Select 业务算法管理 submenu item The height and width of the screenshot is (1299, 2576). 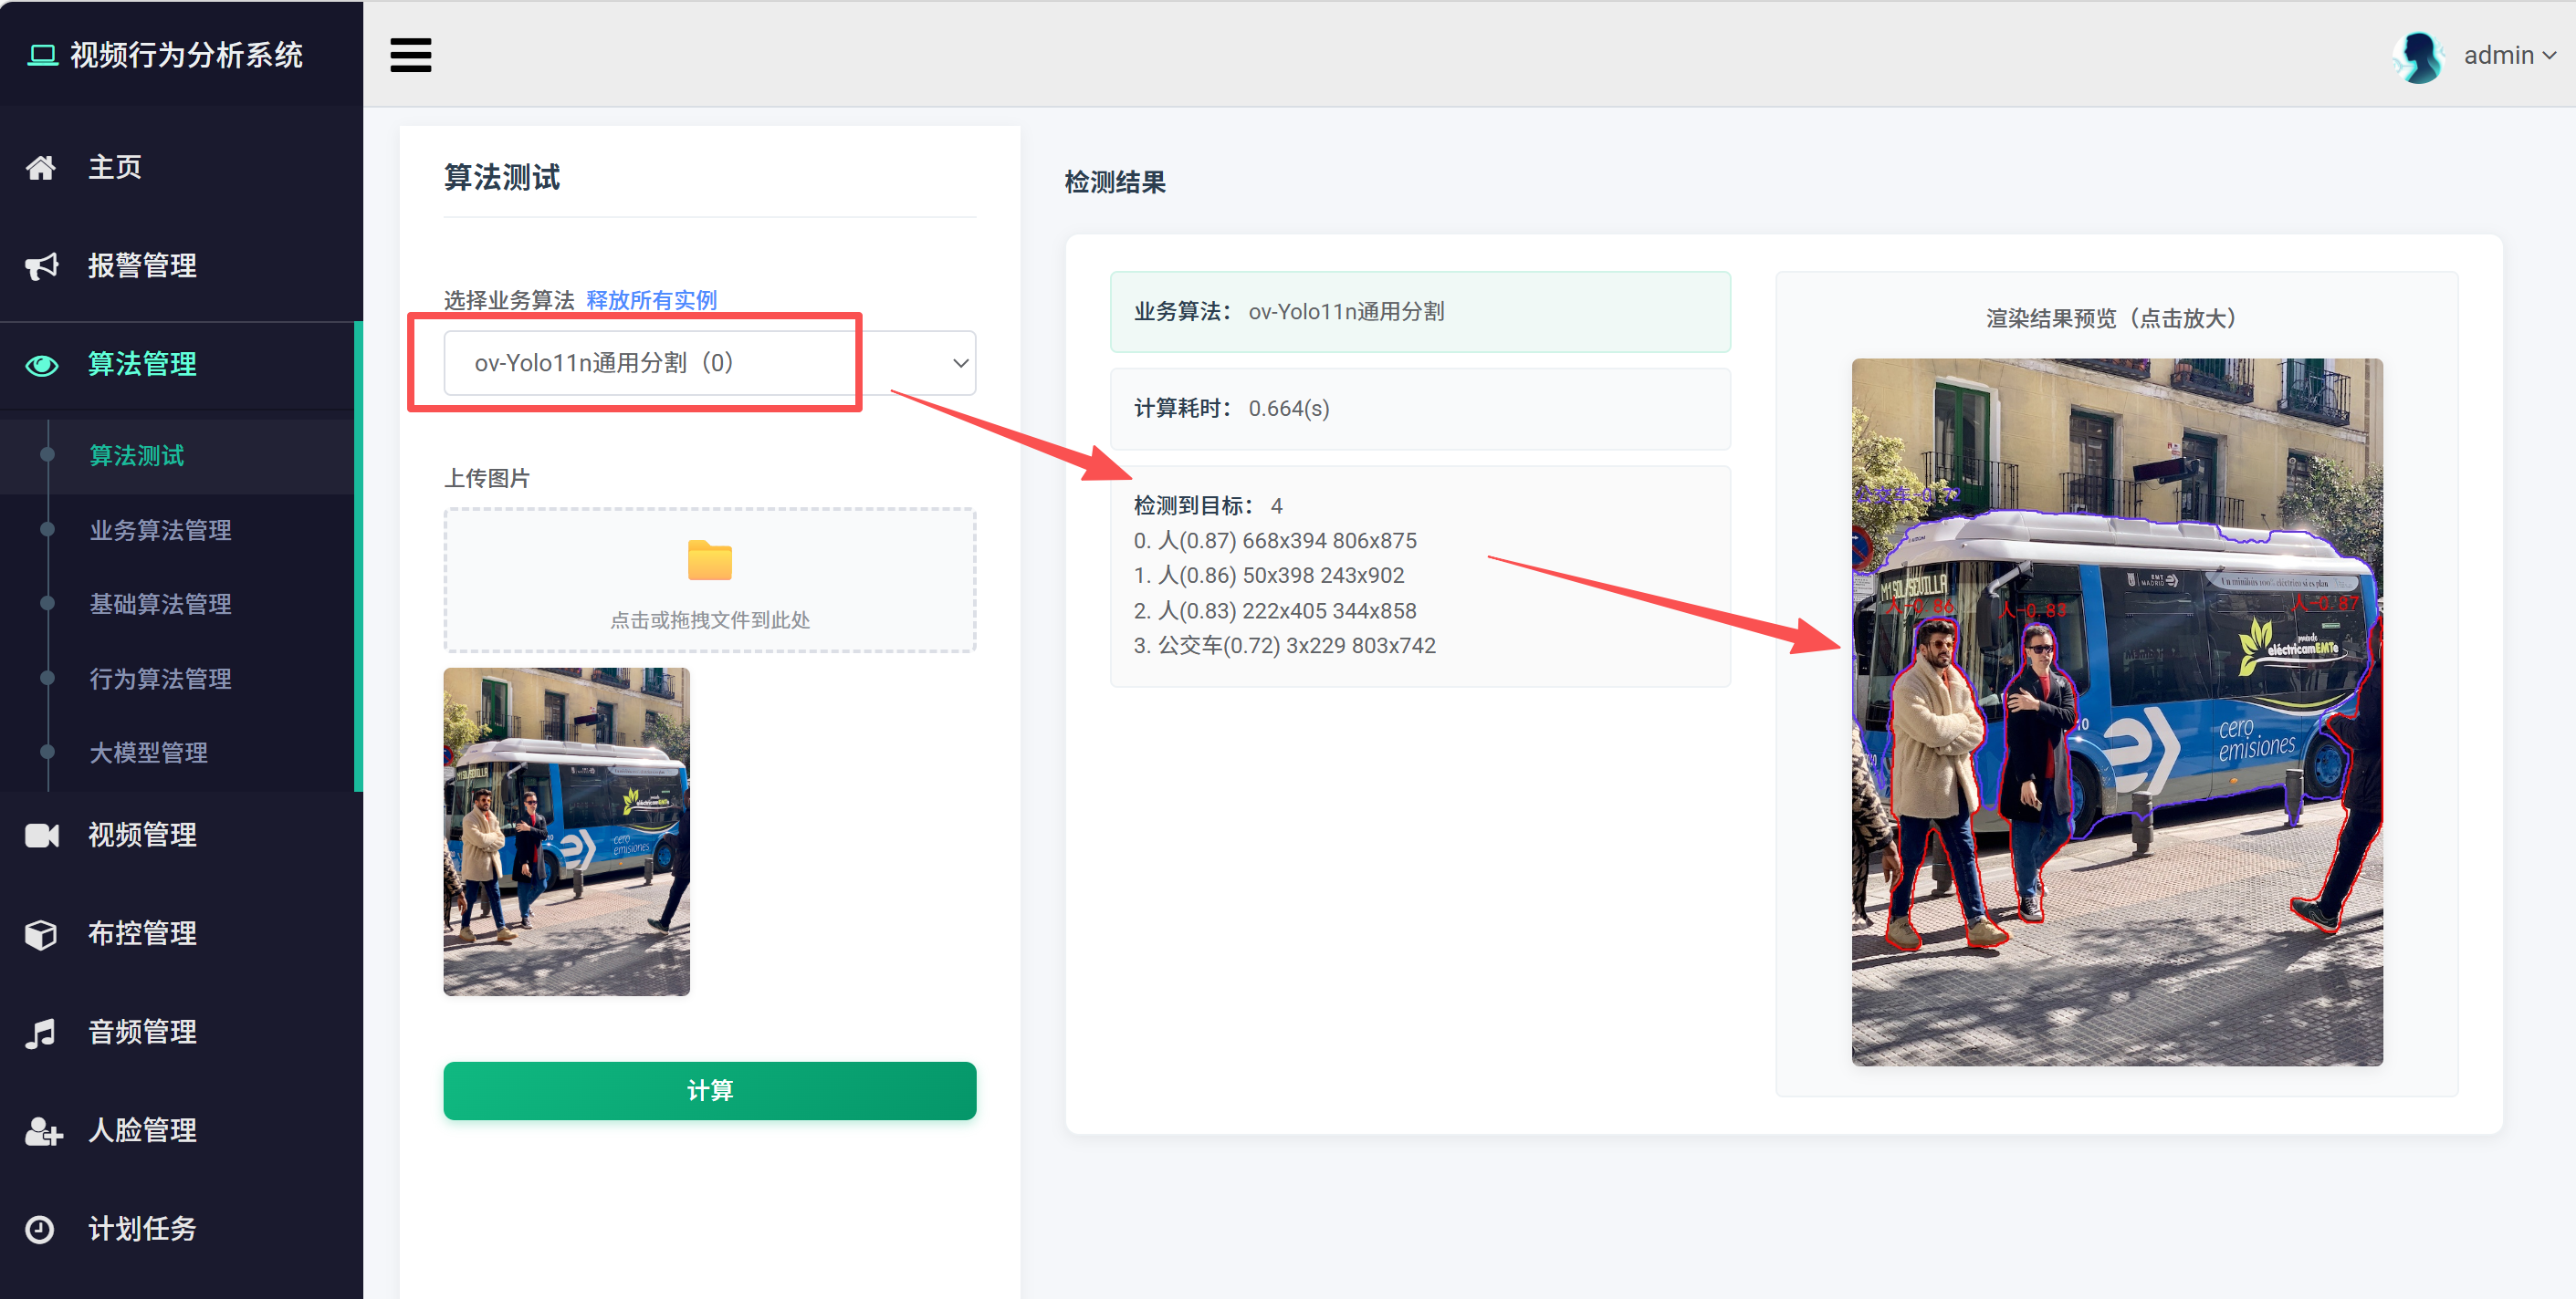click(160, 530)
